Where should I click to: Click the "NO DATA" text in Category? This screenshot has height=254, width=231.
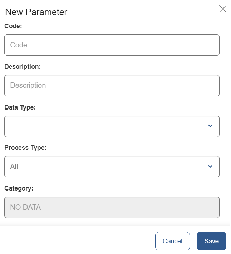(25, 207)
